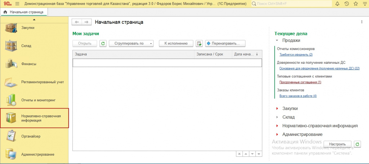Jump to last row of task list
The height and width of the screenshot is (164, 369).
click(x=259, y=154)
